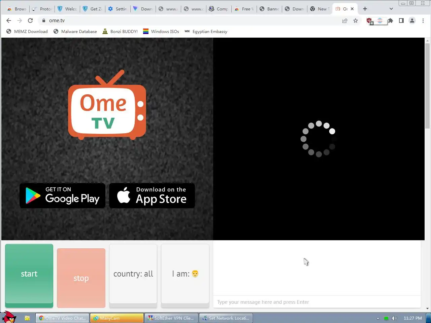Switch to the Welco tab
Screen dimensions: 431x323
coord(67,9)
